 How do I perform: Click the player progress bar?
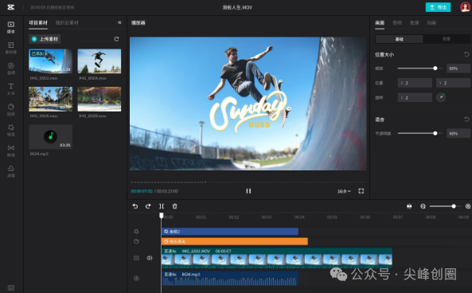pos(248,182)
